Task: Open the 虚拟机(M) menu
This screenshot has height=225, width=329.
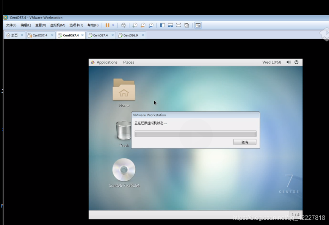Action: tap(58, 25)
